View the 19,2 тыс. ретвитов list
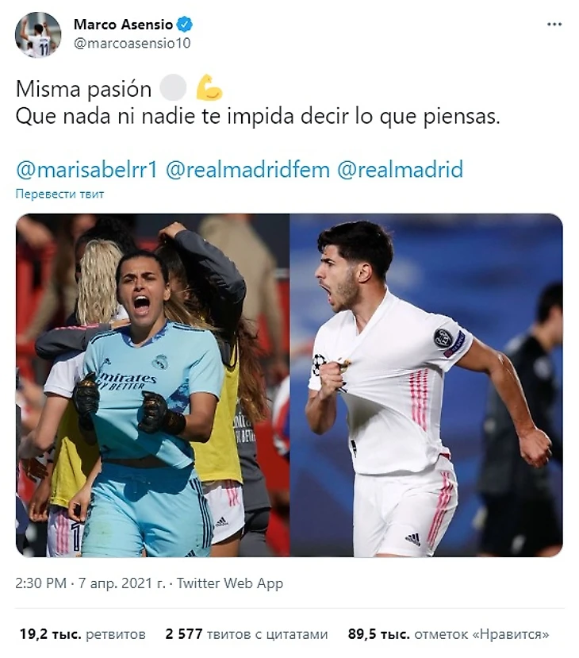 [82, 634]
